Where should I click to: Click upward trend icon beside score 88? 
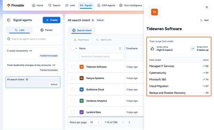(203, 66)
